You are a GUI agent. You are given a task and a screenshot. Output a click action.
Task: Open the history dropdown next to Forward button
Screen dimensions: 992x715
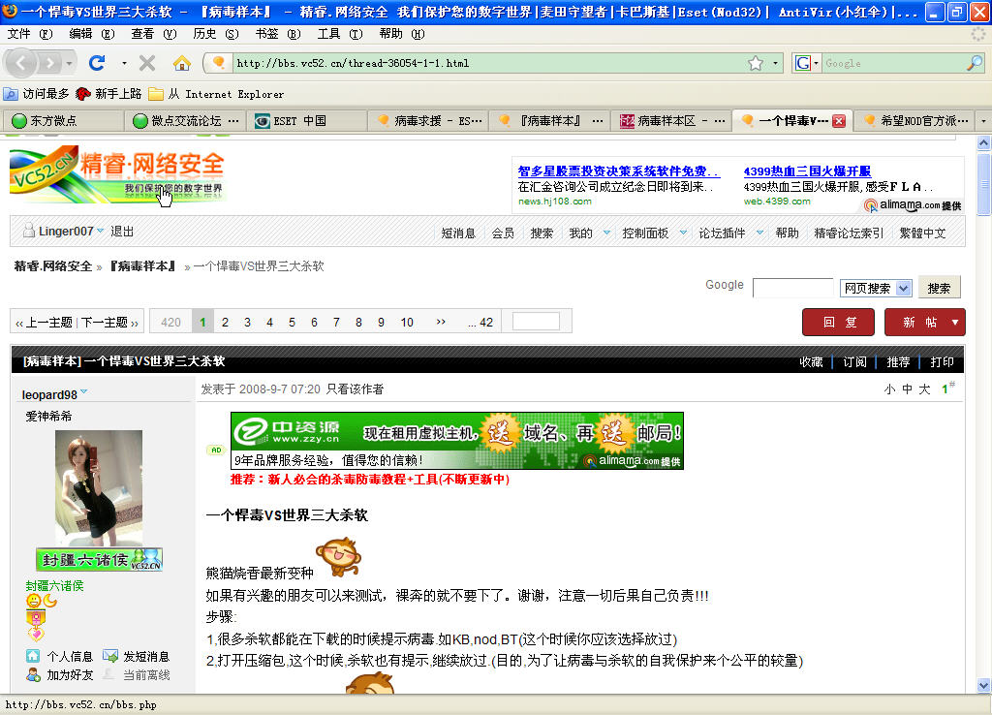(69, 63)
